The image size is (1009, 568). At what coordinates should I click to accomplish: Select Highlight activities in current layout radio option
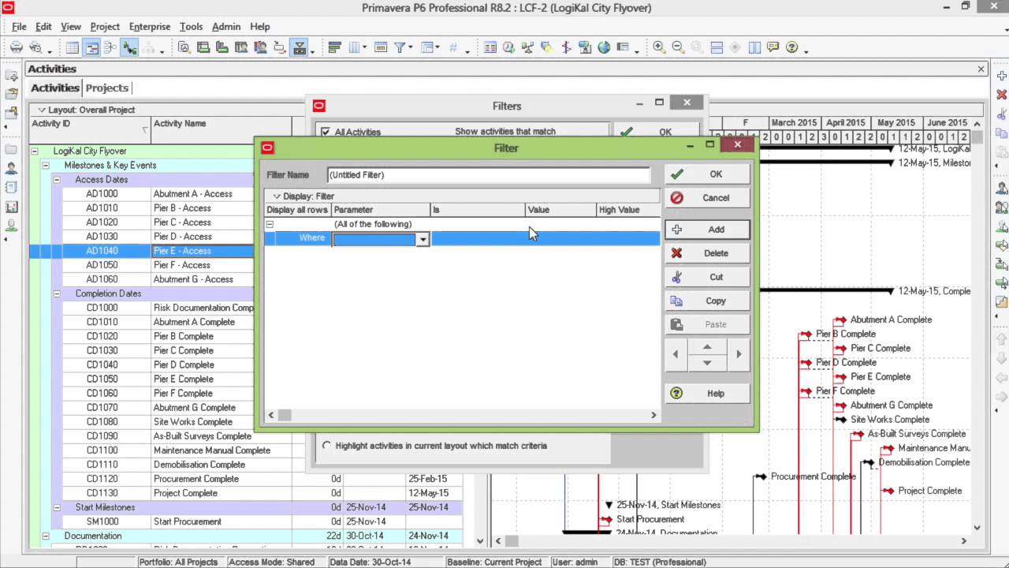click(x=326, y=446)
